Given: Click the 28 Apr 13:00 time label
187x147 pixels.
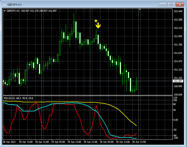Looking at the screenshot, I should pyautogui.click(x=26, y=142).
